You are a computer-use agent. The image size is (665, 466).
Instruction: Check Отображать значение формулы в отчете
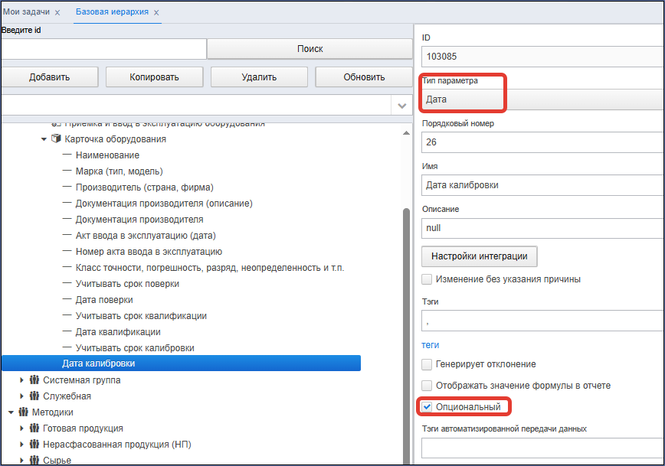tap(427, 386)
